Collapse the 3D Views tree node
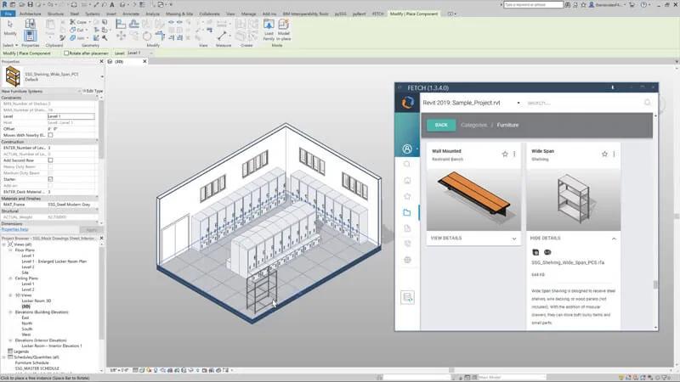680x382 pixels. [x=10, y=295]
